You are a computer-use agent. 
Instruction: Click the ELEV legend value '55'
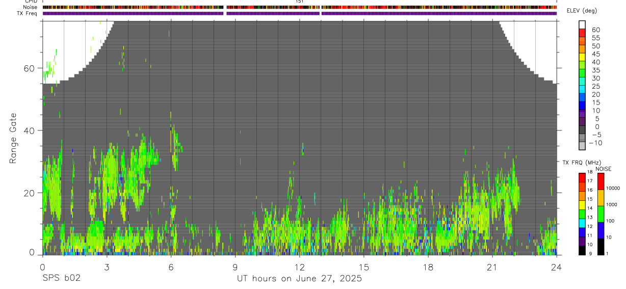[x=596, y=38]
